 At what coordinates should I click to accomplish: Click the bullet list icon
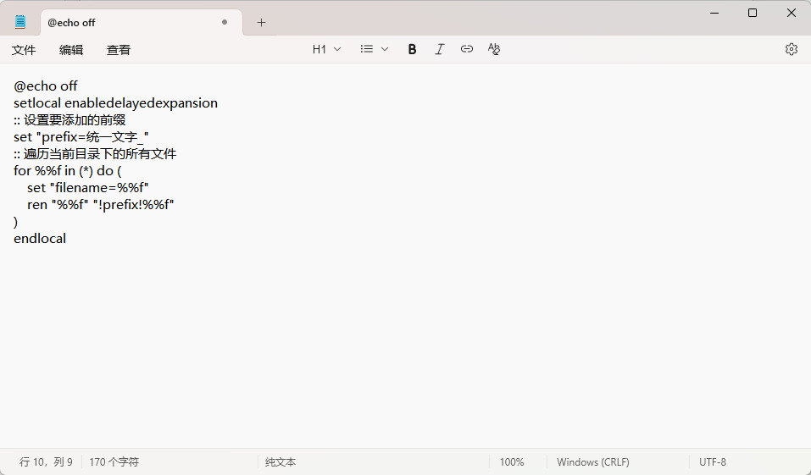pos(367,49)
